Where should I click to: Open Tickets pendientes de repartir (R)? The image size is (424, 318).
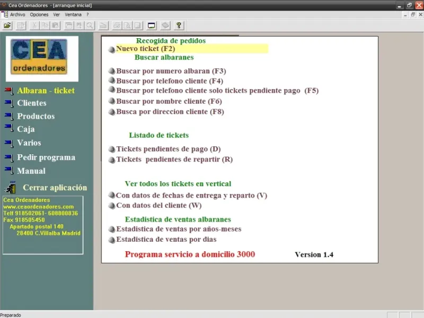174,160
